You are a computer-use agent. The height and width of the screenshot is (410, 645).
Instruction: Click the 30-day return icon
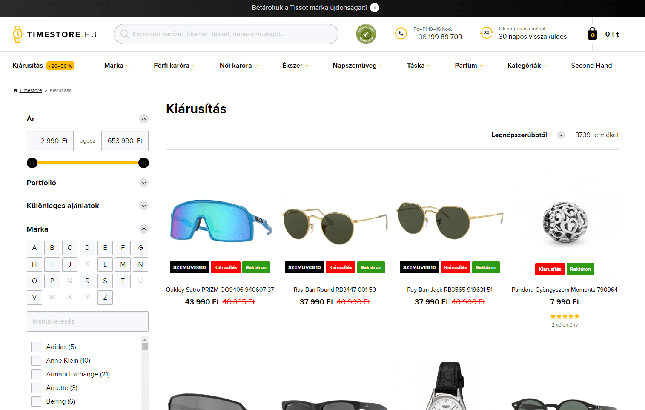click(x=486, y=33)
